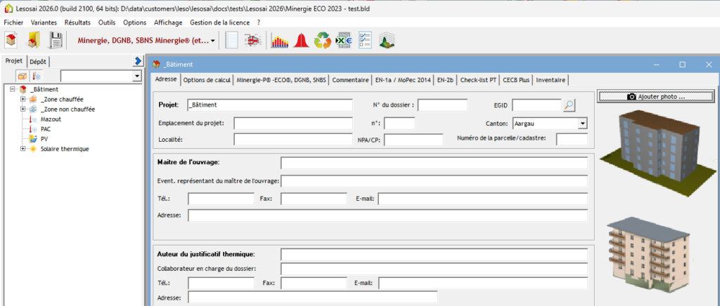Click the EGID magnifier search icon
Screen dimensions: 720x306
pos(569,105)
